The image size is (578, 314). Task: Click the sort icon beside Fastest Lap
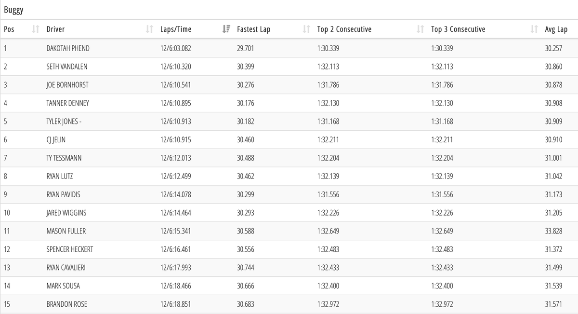point(306,29)
